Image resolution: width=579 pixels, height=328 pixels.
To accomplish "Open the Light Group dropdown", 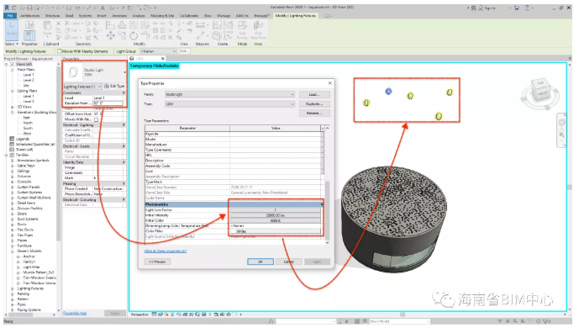I will coord(159,51).
